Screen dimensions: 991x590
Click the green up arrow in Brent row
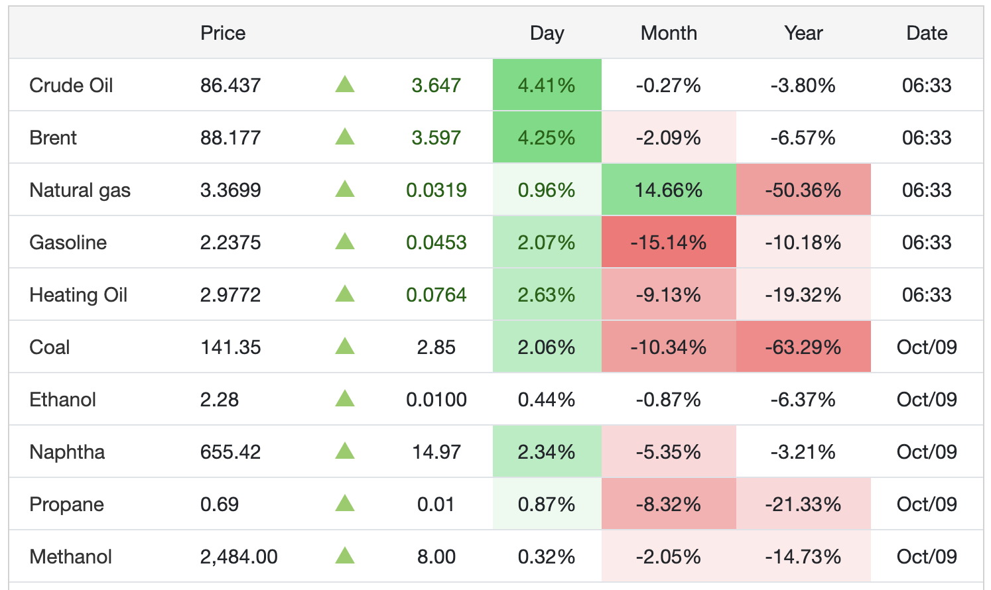point(345,137)
